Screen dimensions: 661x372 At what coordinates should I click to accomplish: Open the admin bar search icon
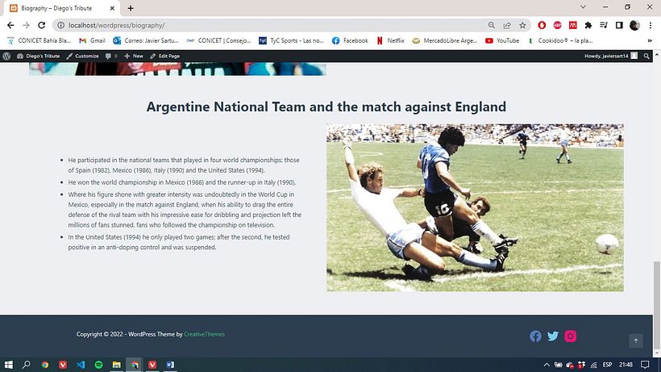click(647, 56)
